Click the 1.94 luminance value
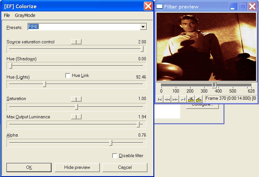 click(142, 117)
